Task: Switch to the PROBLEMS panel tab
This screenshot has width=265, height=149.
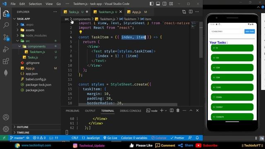Action: 72,111
